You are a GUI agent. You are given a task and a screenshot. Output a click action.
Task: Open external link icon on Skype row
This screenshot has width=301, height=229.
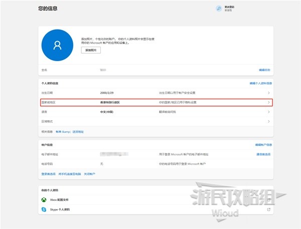pos(269,209)
